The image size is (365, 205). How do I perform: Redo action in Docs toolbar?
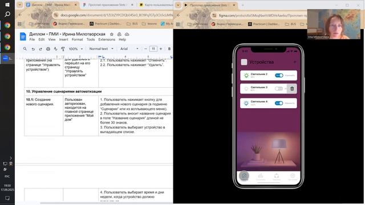point(40,49)
